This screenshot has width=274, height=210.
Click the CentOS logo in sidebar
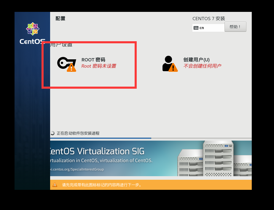[x=33, y=33]
